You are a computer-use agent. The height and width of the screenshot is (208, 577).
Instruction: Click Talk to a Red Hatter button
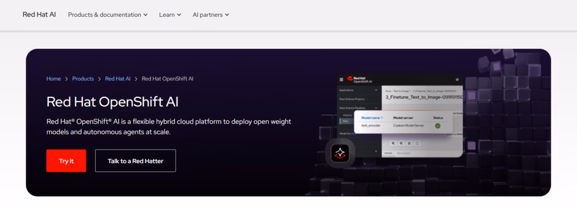click(x=135, y=161)
